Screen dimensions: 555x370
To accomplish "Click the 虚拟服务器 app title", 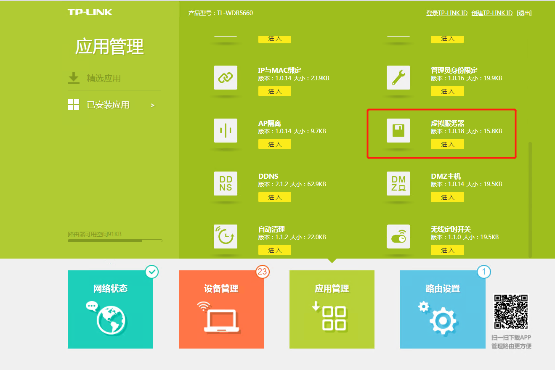I will coord(448,123).
